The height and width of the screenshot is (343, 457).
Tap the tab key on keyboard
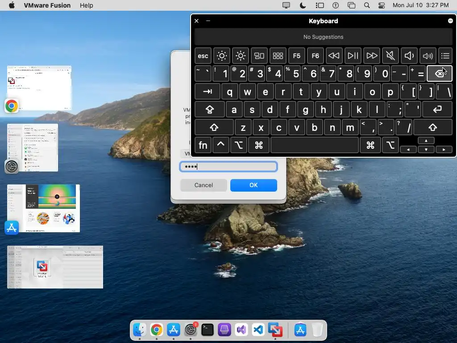(x=208, y=92)
